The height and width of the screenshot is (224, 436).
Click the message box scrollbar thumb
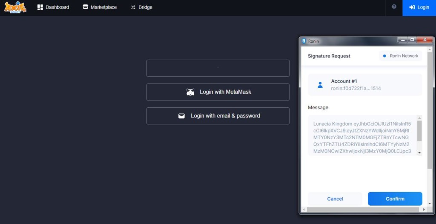[x=419, y=131]
